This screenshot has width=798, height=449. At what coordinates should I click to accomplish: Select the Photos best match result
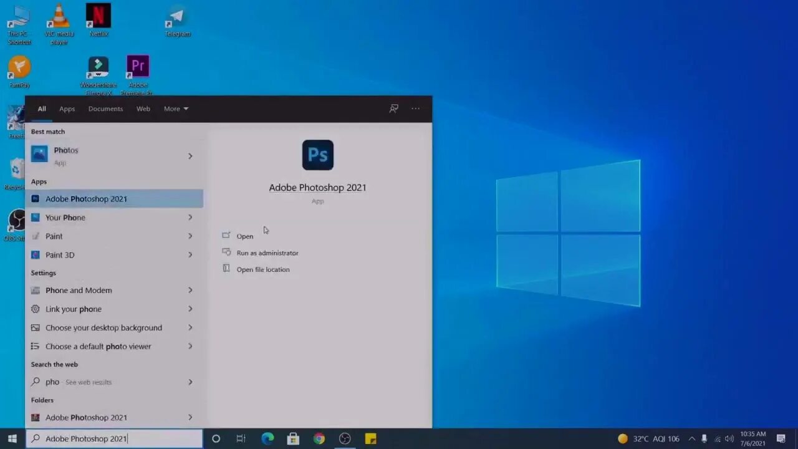114,156
